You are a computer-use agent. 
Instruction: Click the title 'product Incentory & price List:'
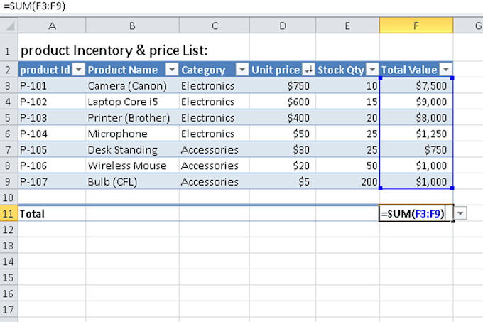(x=114, y=50)
